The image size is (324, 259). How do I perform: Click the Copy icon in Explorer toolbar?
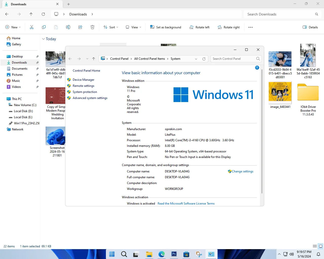pyautogui.click(x=44, y=27)
